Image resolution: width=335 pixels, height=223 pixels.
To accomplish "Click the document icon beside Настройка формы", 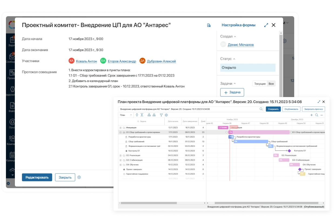I will pyautogui.click(x=209, y=25).
